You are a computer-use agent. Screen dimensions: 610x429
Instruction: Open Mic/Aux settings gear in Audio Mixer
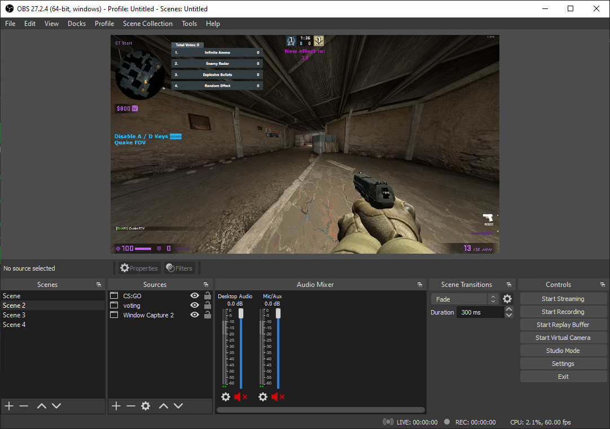[x=263, y=397]
